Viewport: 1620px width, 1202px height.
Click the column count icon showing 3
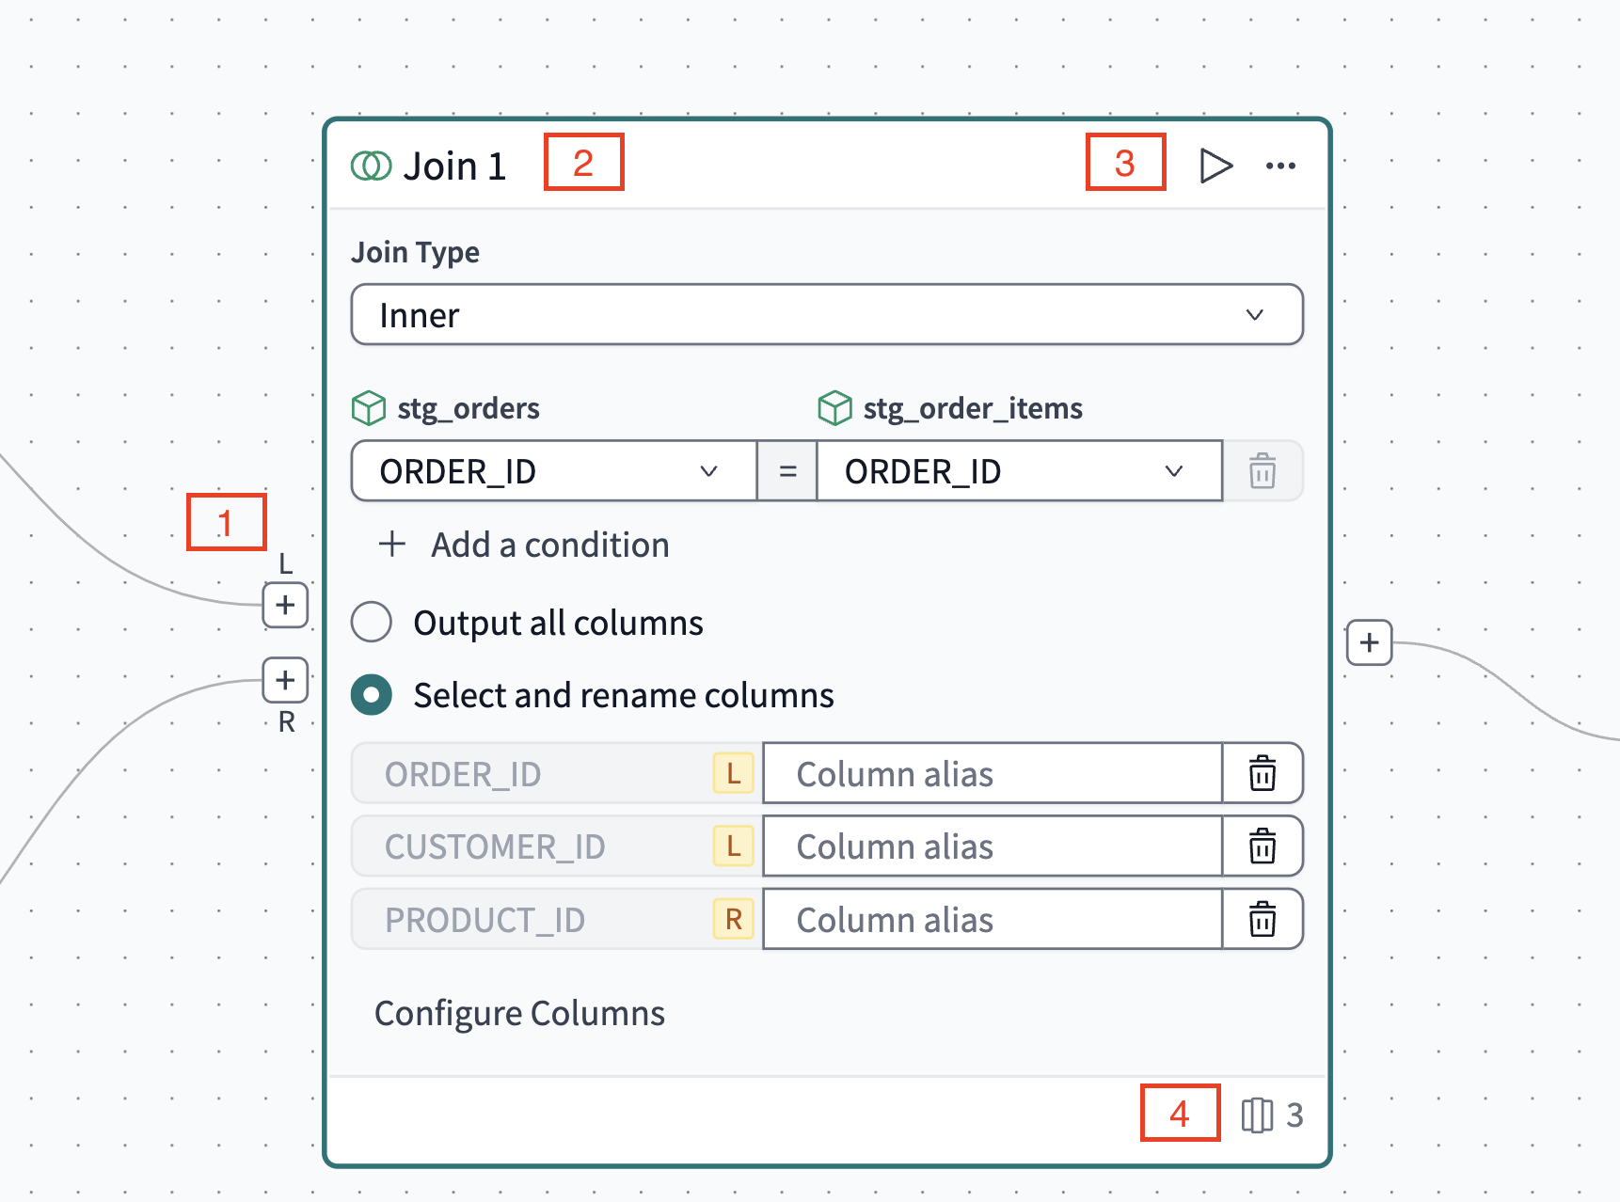[1258, 1115]
